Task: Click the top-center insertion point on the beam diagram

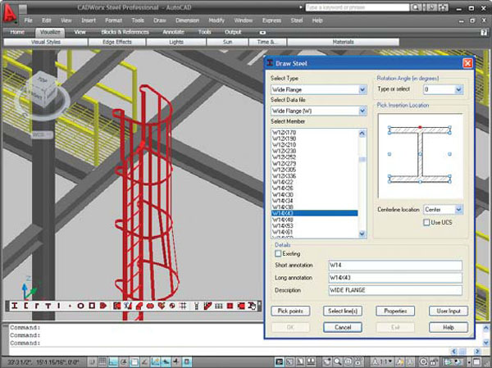Action: point(420,127)
